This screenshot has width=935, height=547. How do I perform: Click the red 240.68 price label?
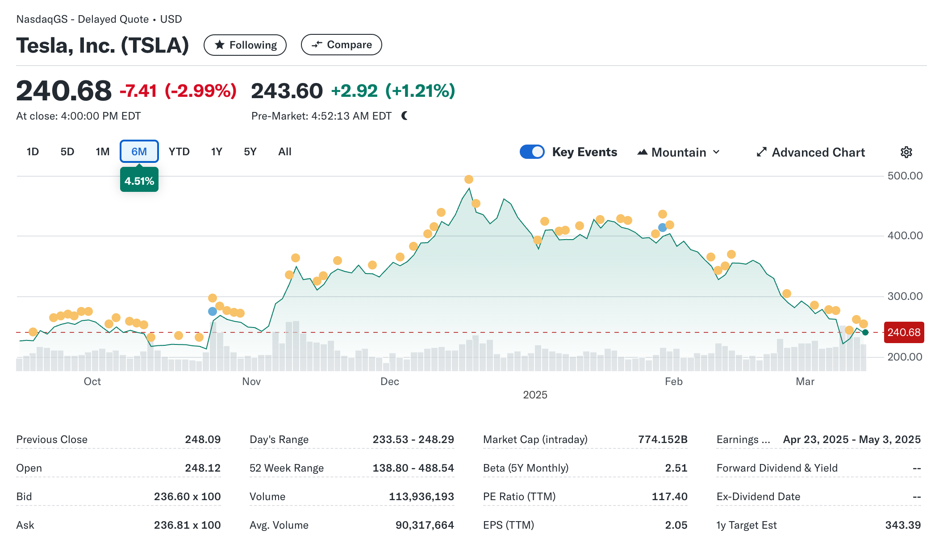coord(903,332)
